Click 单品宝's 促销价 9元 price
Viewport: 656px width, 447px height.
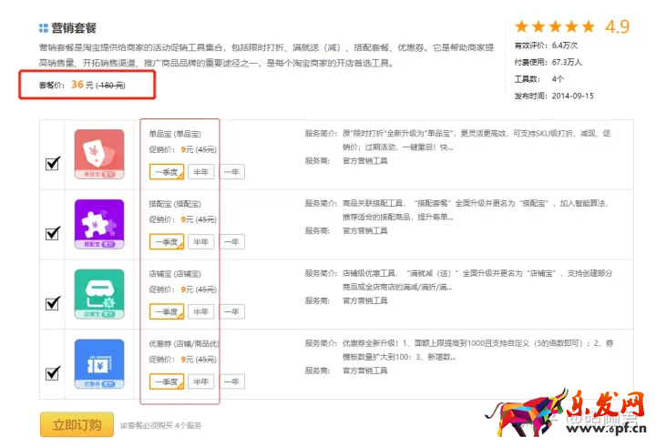click(183, 149)
